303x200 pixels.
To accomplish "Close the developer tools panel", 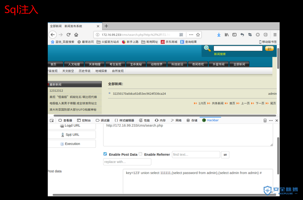I will click(x=277, y=120).
